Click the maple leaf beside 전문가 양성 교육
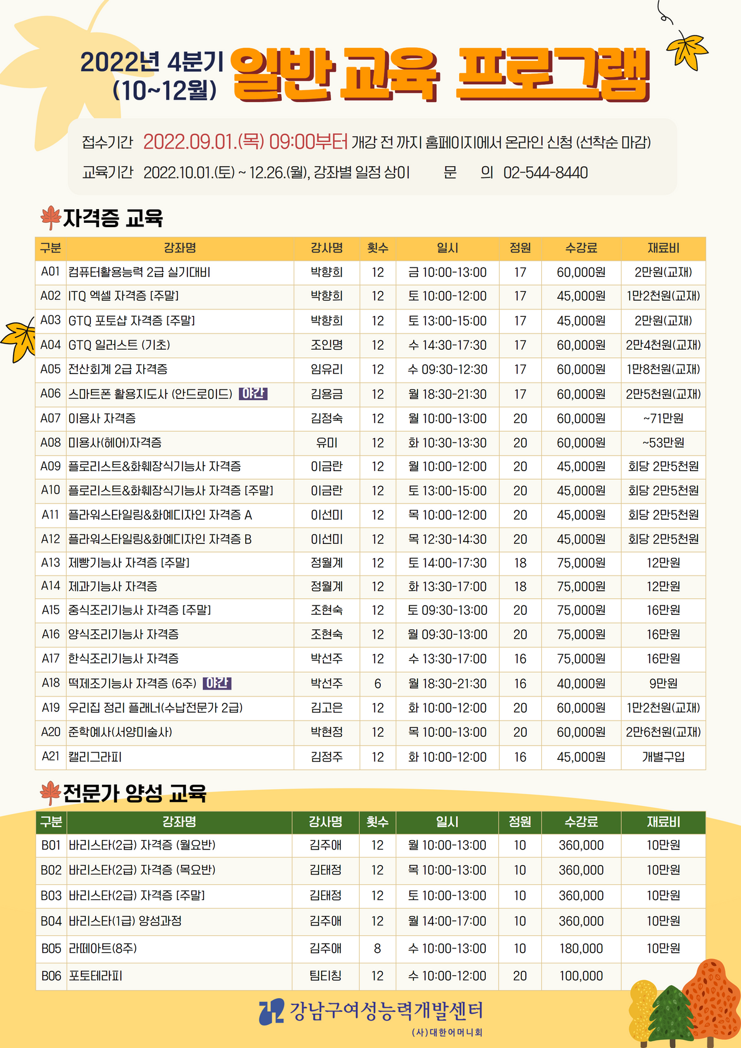The image size is (741, 1048). tap(50, 793)
